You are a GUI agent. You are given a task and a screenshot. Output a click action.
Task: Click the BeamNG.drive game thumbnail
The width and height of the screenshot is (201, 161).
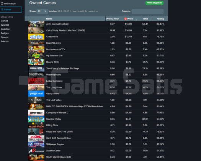(x=36, y=43)
